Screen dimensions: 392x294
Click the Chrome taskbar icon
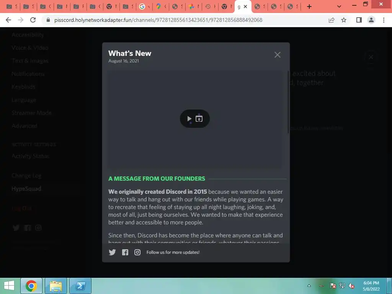(31, 286)
